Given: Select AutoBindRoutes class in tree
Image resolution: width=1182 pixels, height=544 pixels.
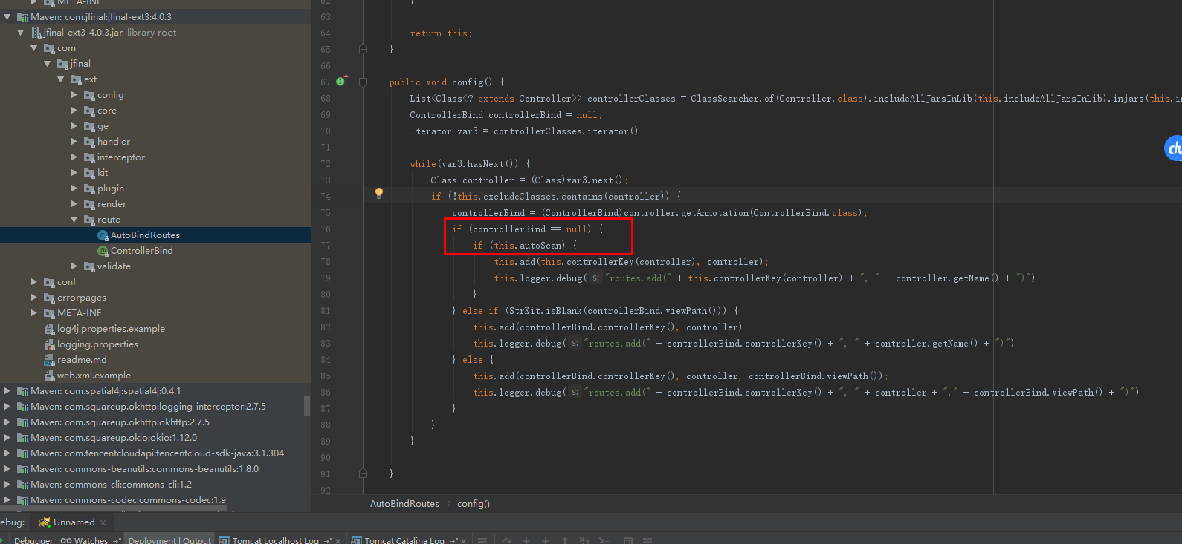Looking at the screenshot, I should tap(145, 235).
